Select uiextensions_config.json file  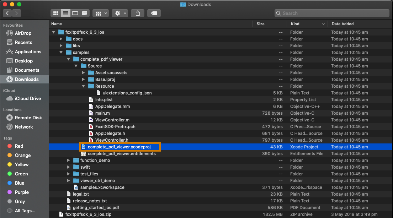(x=221, y=93)
